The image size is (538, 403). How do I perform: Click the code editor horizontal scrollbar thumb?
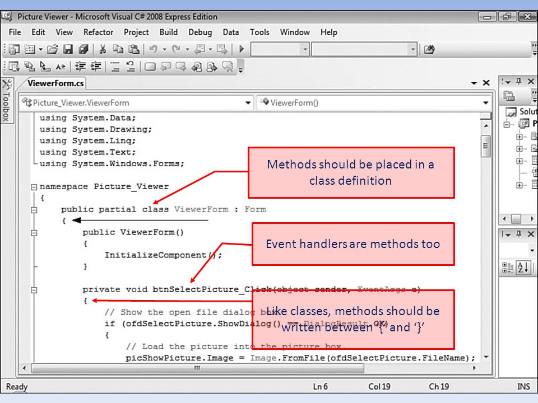click(x=198, y=368)
